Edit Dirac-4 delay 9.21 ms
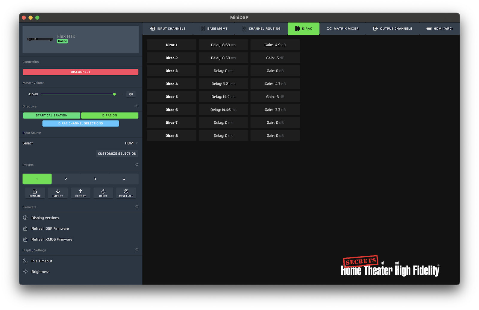The width and height of the screenshot is (479, 310). 223,84
